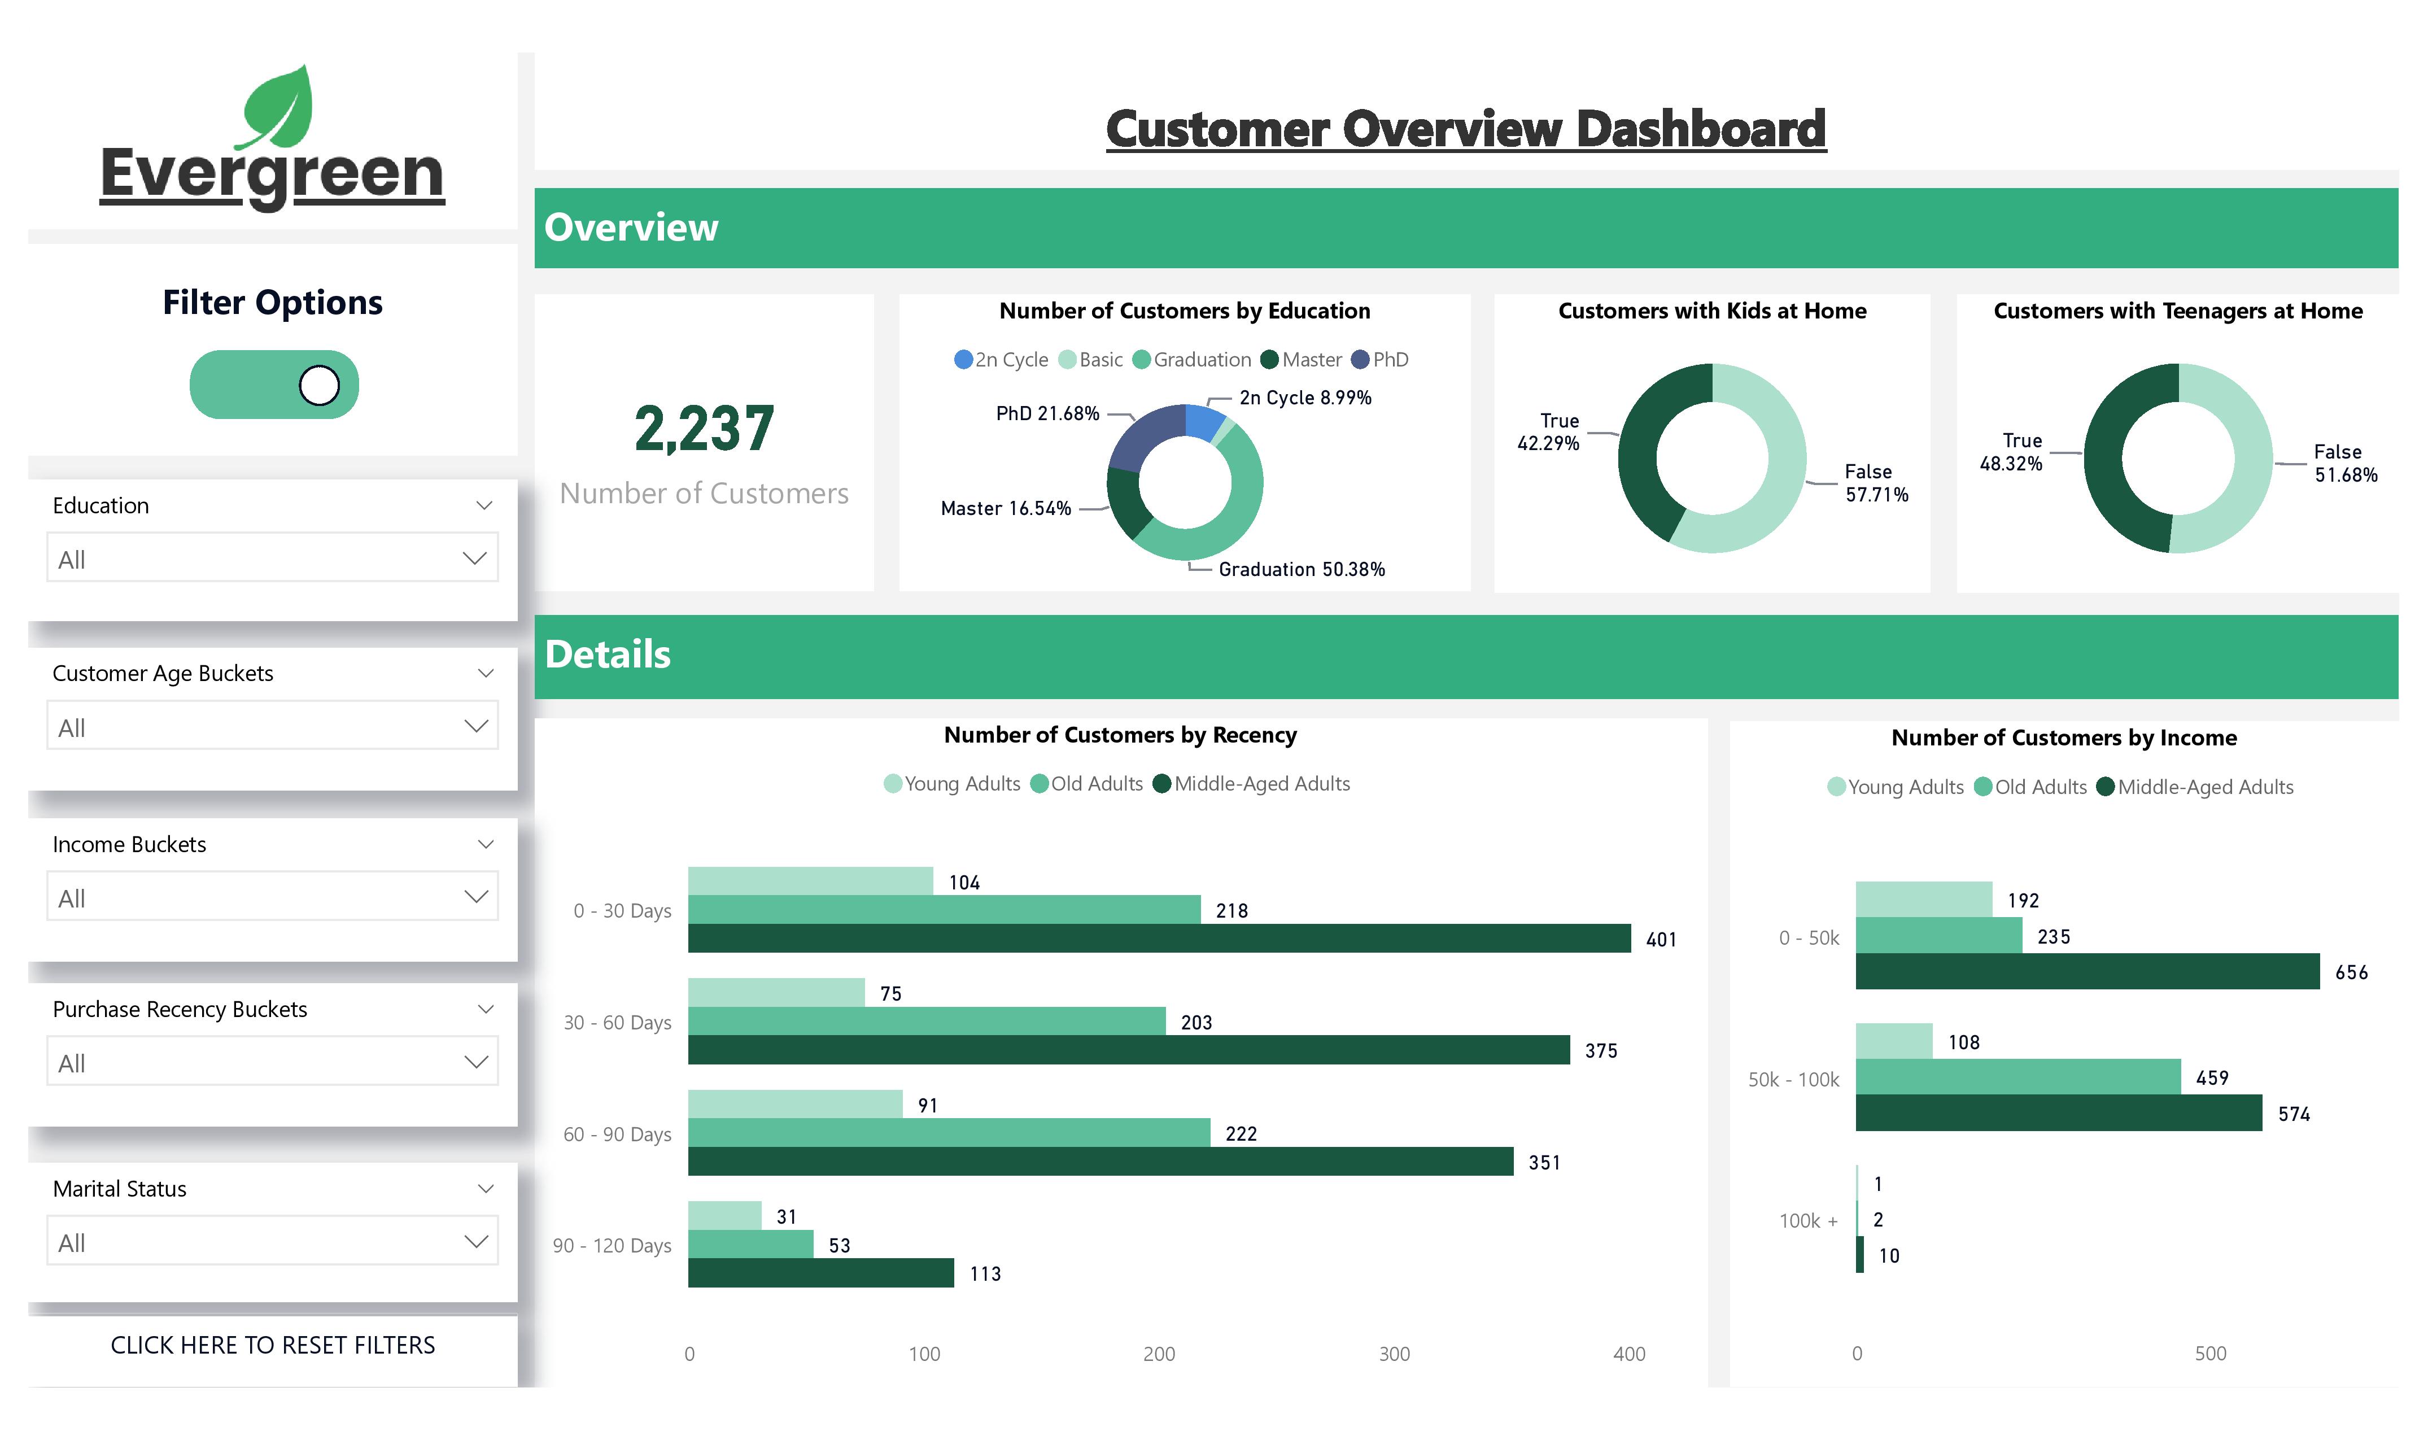
Task: Click the 656 bar for 0 - 50k income
Action: pyautogui.click(x=2088, y=971)
